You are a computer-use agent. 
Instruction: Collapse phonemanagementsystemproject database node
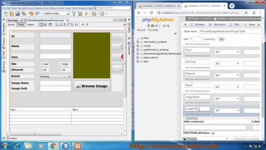tap(138, 54)
